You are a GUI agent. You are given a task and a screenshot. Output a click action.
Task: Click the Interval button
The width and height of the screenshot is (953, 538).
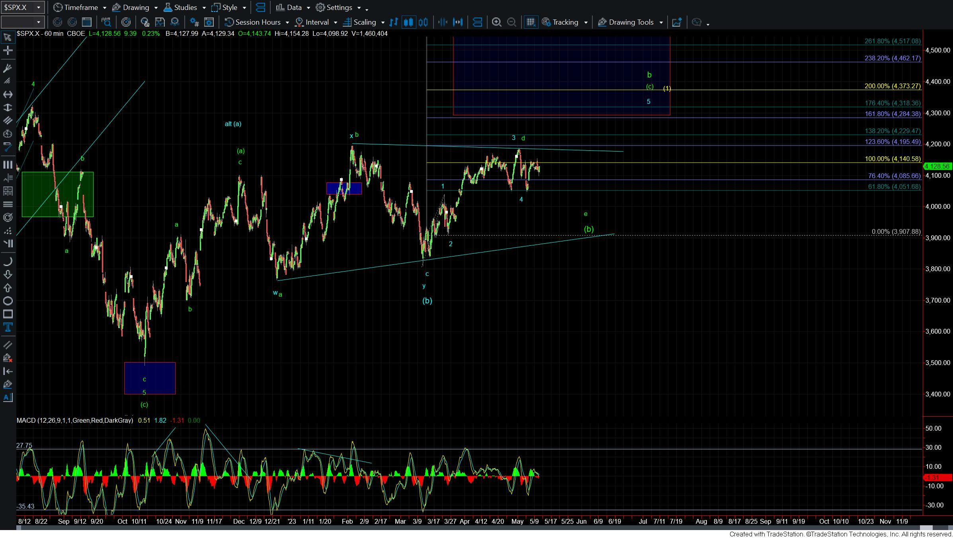click(x=312, y=22)
